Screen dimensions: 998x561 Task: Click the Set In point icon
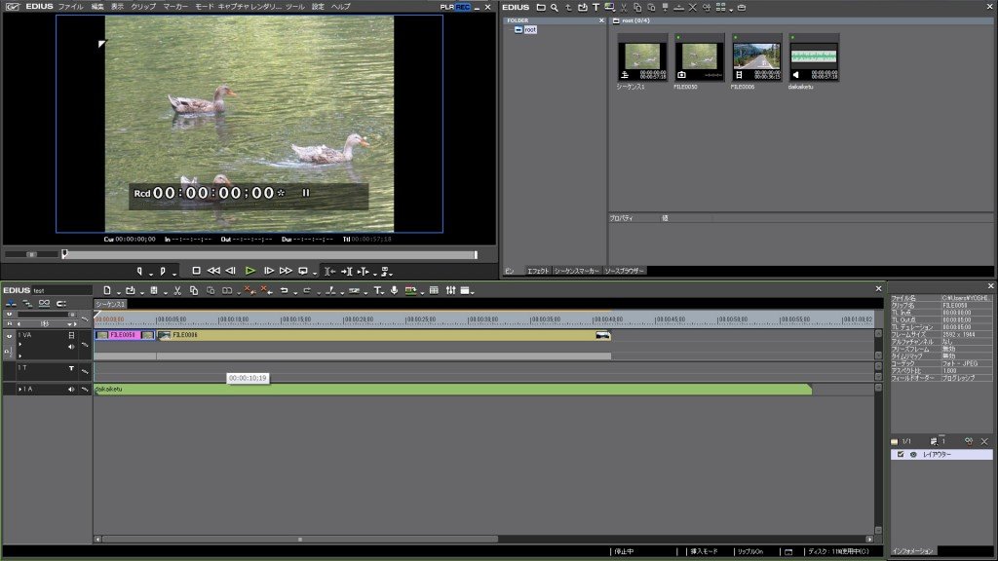[140, 272]
